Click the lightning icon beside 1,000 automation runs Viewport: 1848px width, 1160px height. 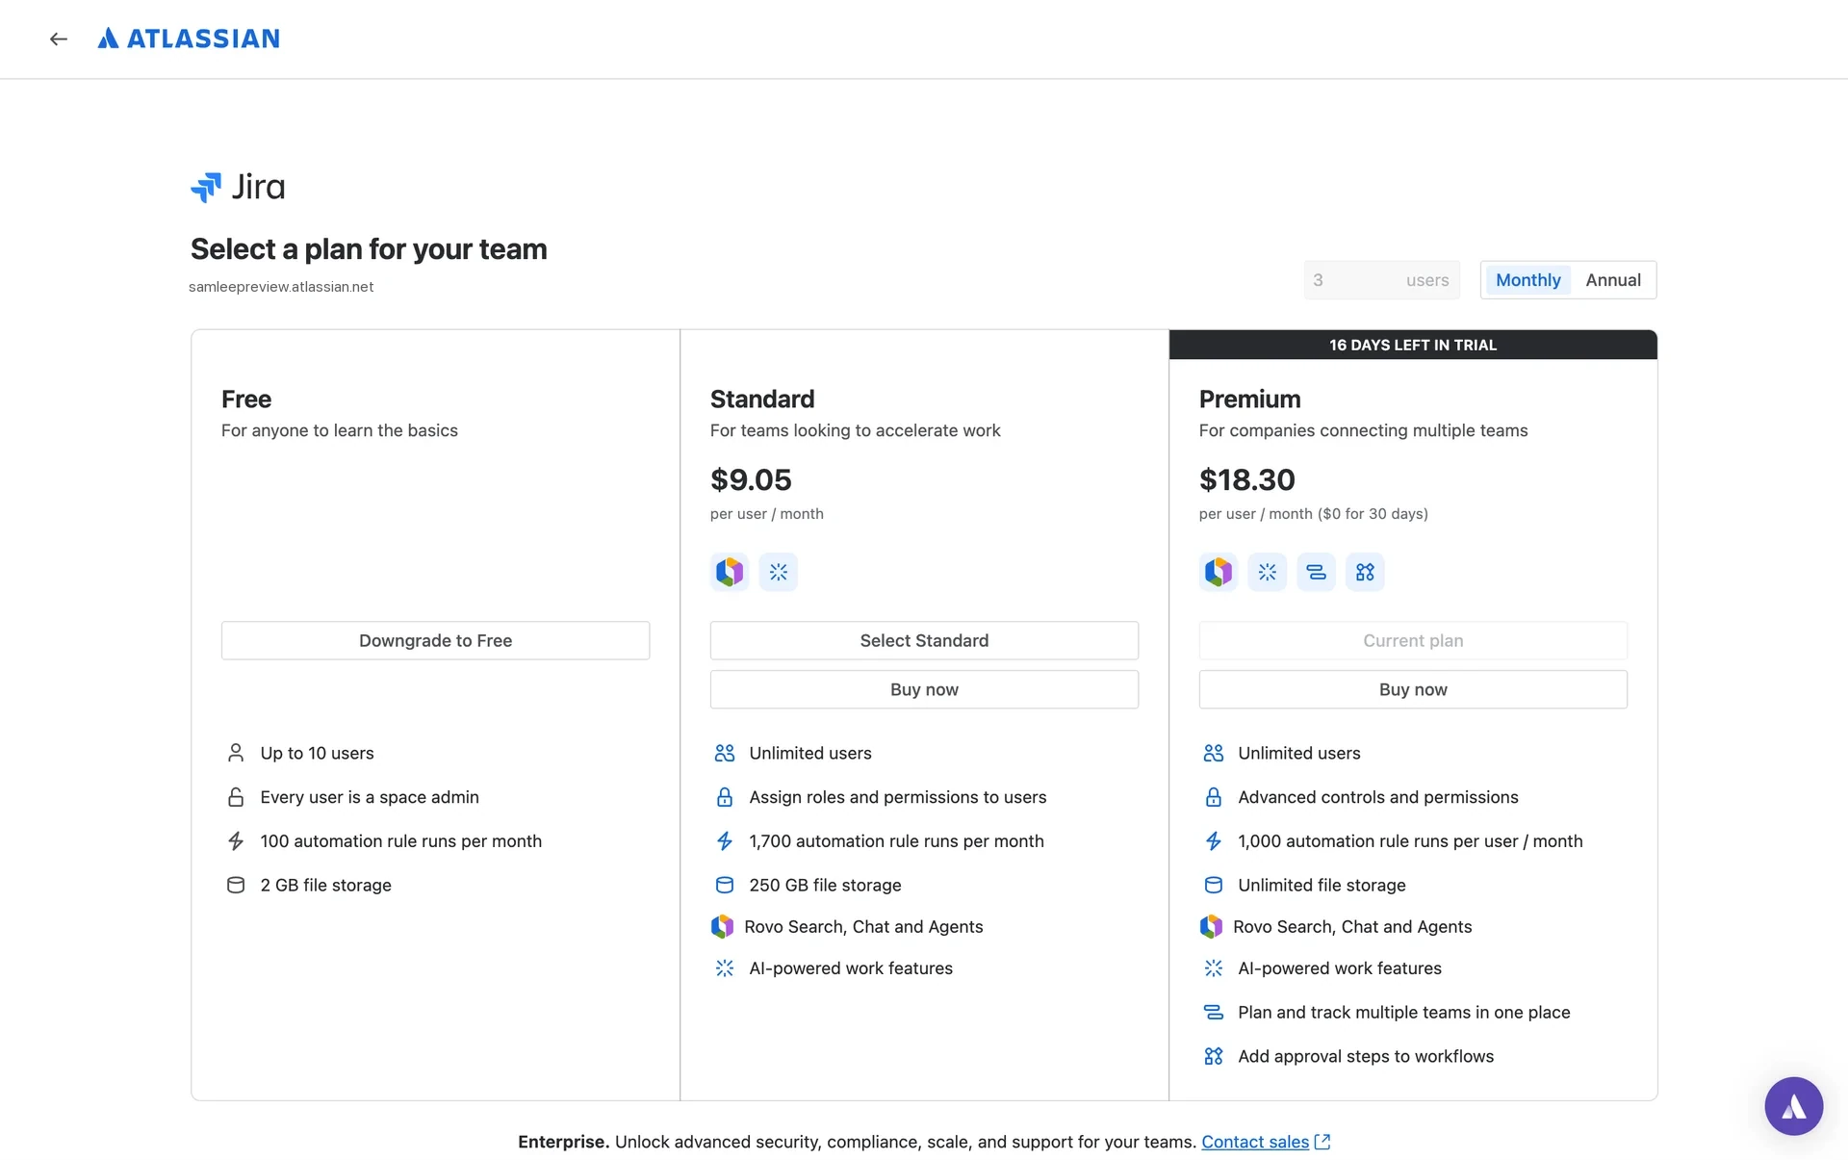pyautogui.click(x=1214, y=841)
